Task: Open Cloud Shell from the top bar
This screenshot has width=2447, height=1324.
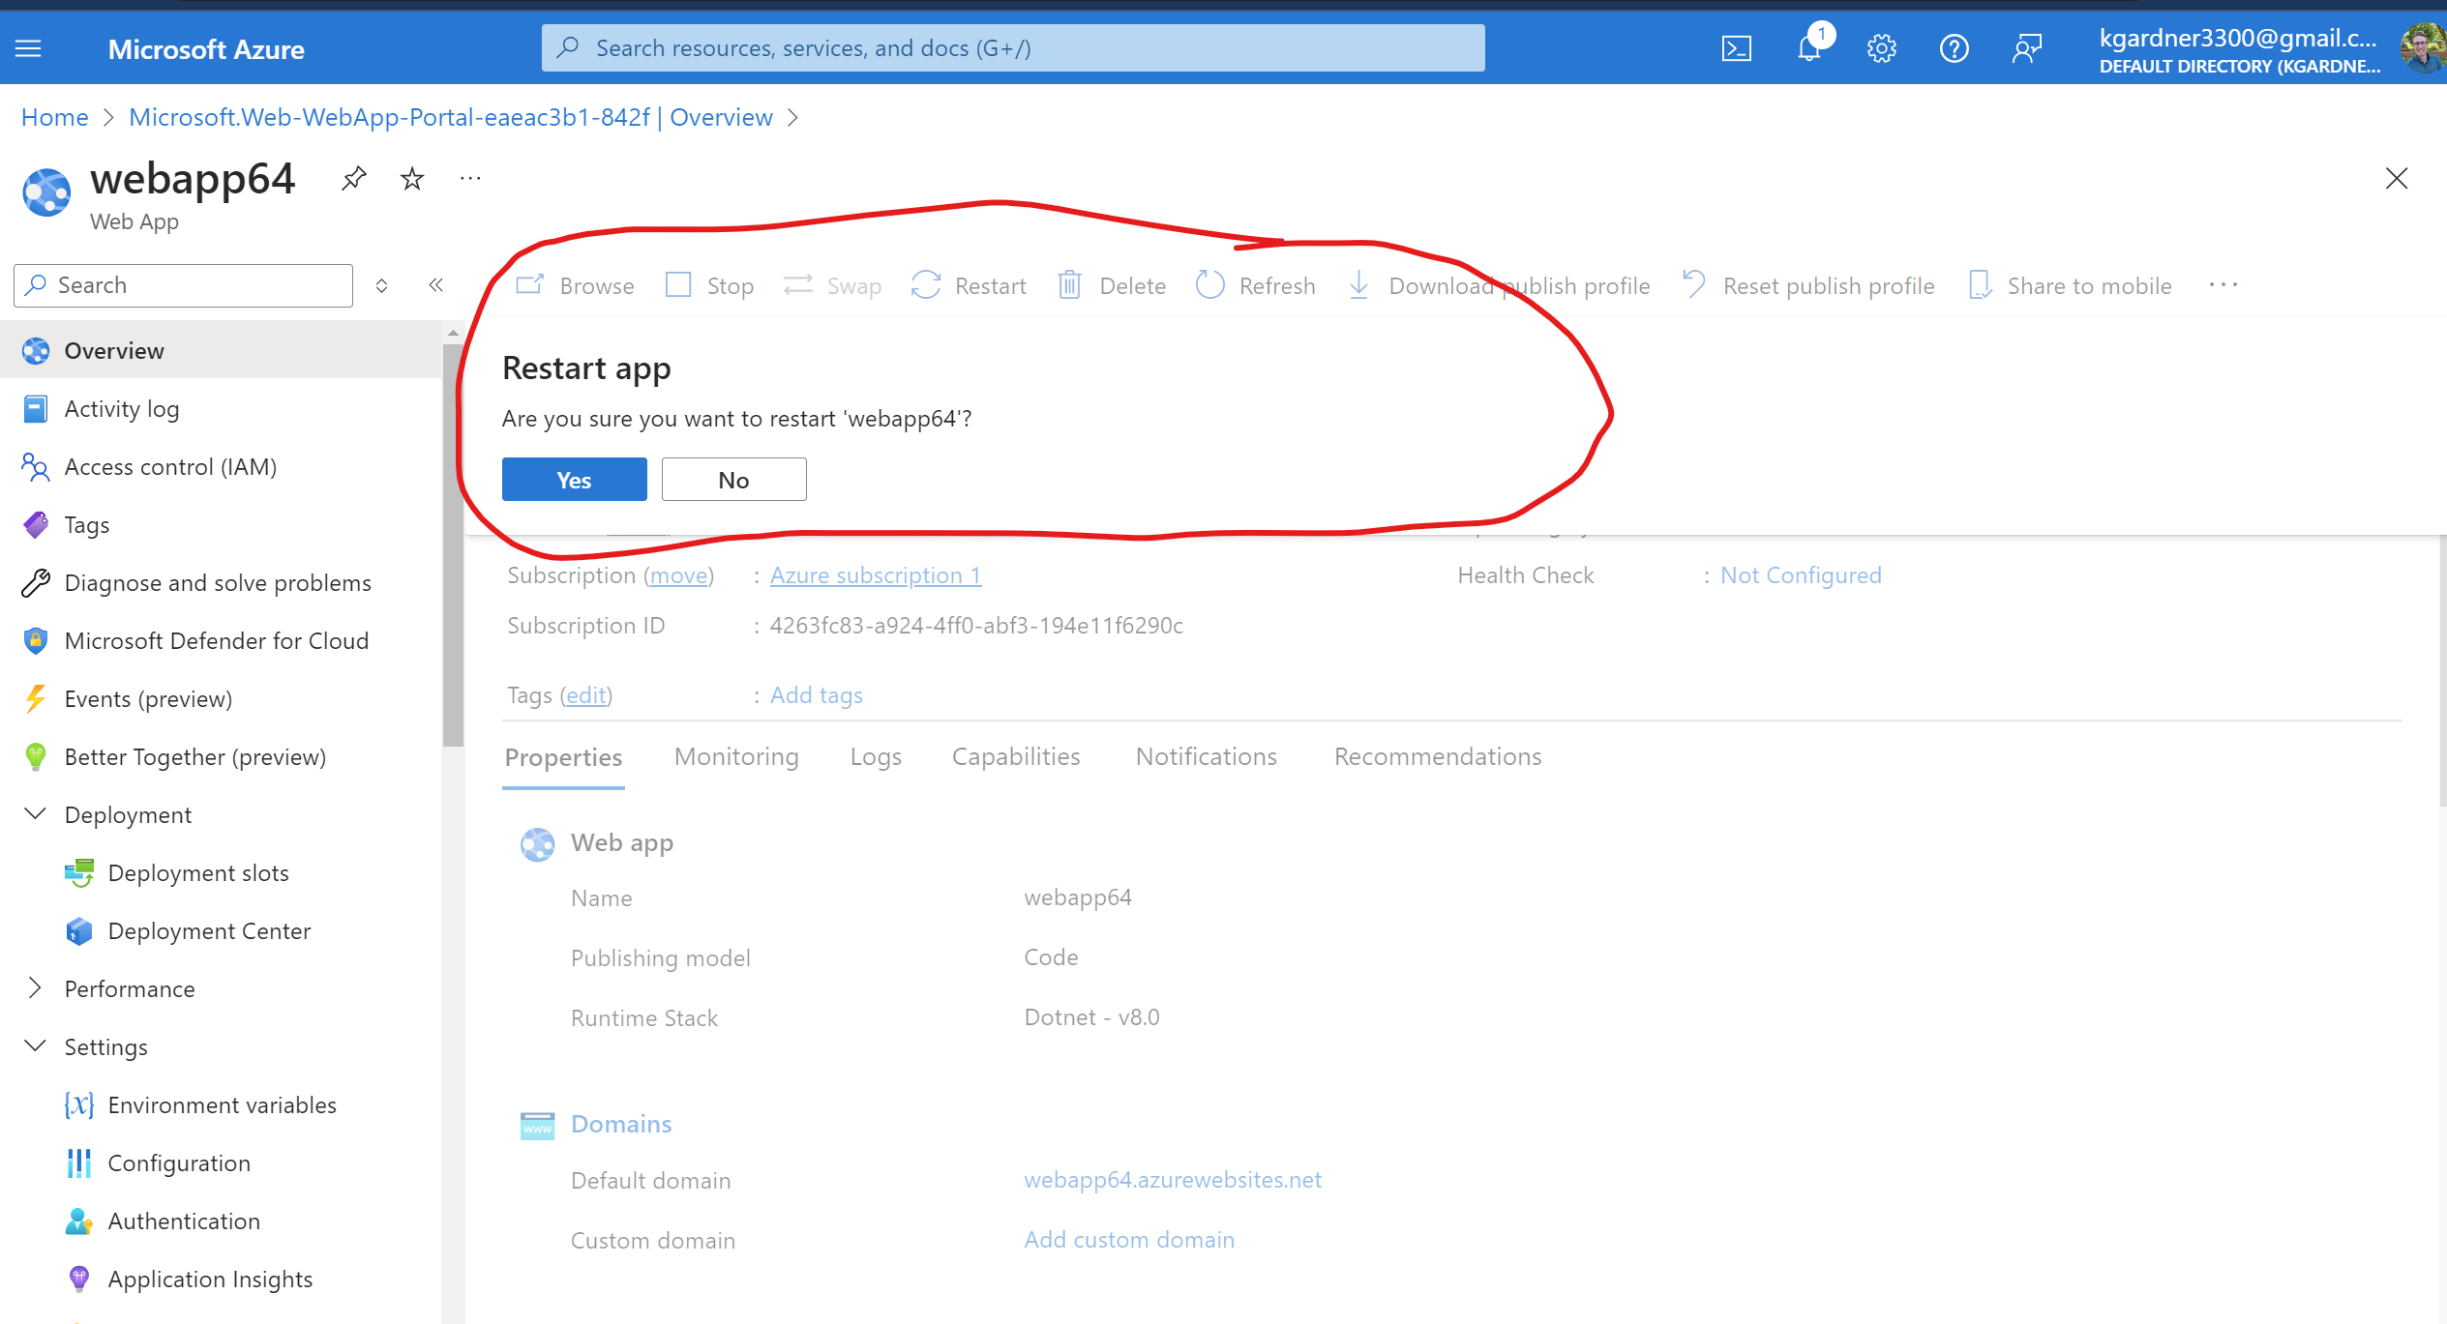Action: tap(1737, 48)
